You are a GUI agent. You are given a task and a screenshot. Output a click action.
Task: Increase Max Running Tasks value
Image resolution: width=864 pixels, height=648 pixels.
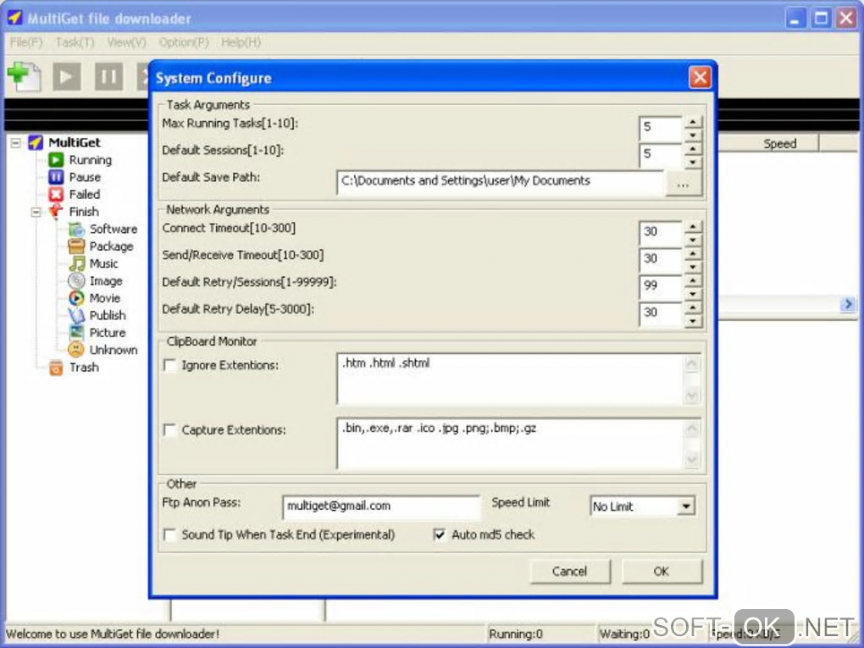[x=693, y=122]
